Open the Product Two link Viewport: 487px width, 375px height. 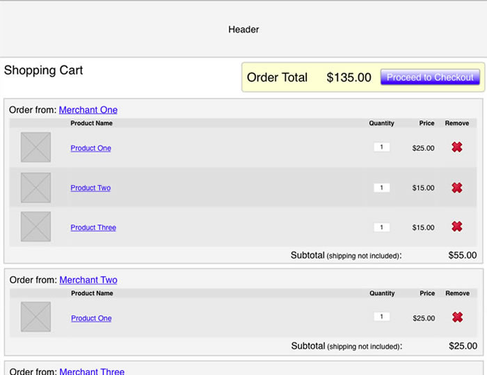click(90, 188)
